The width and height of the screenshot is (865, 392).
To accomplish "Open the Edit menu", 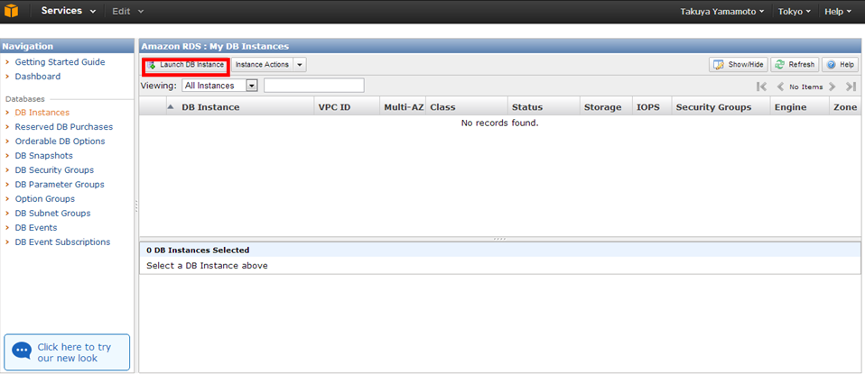I will pyautogui.click(x=127, y=11).
